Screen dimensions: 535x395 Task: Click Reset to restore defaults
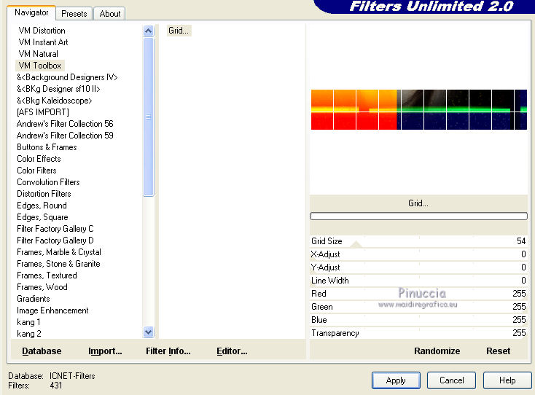(498, 351)
